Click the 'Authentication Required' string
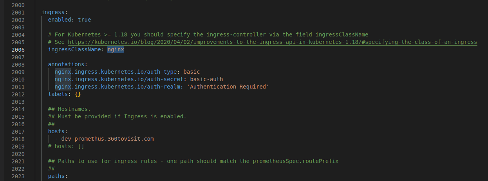Image resolution: width=488 pixels, height=181 pixels. point(234,87)
